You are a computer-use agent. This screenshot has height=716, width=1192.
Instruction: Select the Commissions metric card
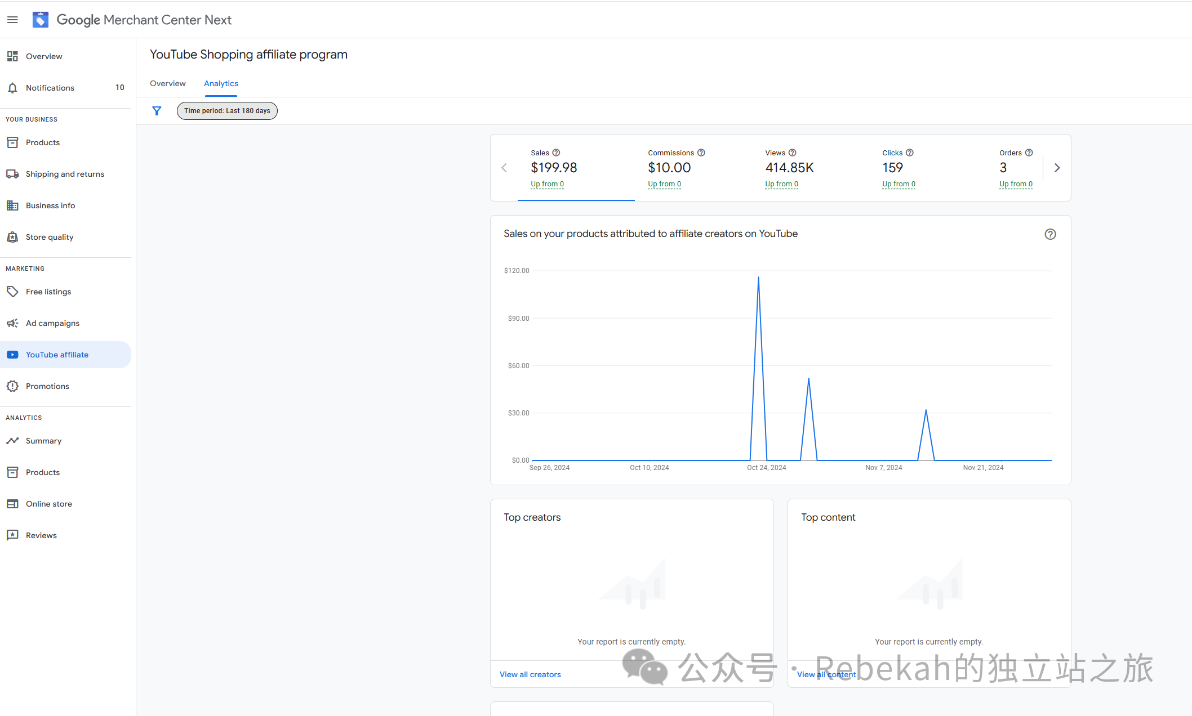pyautogui.click(x=693, y=168)
